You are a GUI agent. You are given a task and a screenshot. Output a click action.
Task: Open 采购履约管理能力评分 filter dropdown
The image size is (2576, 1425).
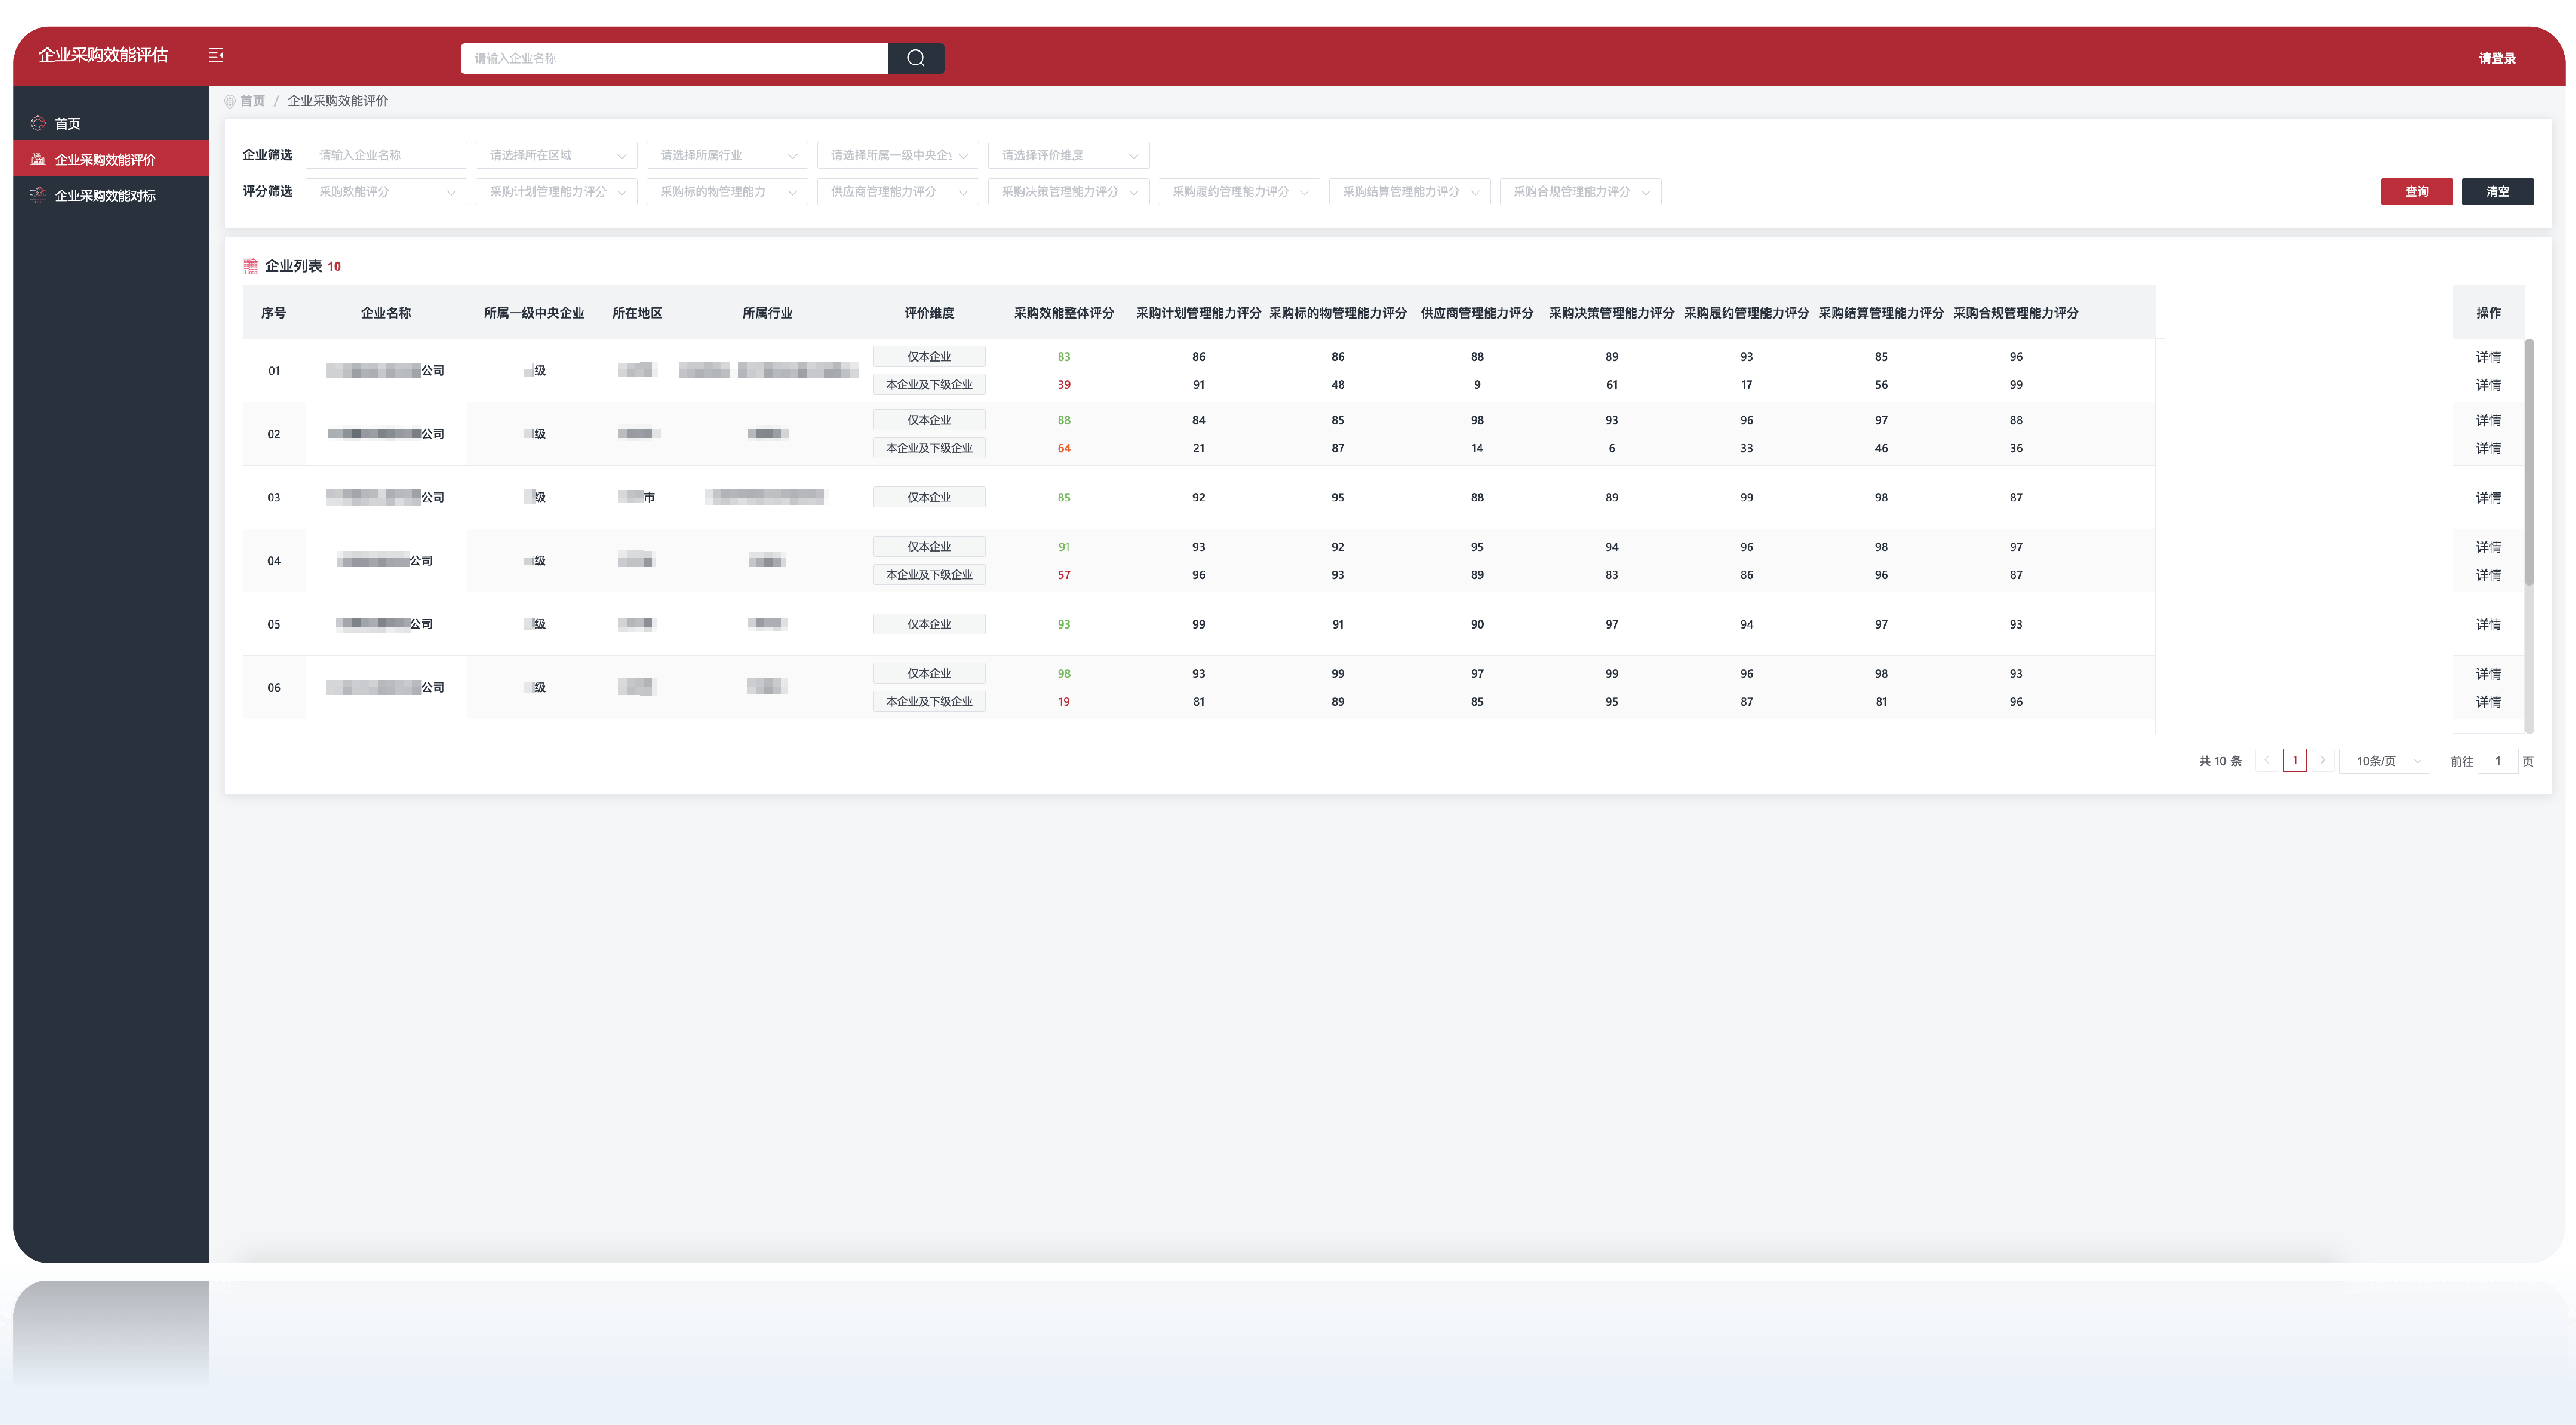point(1239,191)
